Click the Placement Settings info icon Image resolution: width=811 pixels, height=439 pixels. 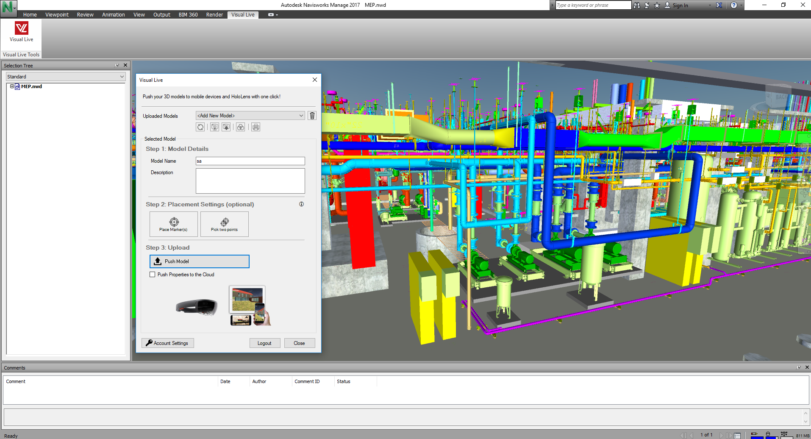[x=302, y=204]
